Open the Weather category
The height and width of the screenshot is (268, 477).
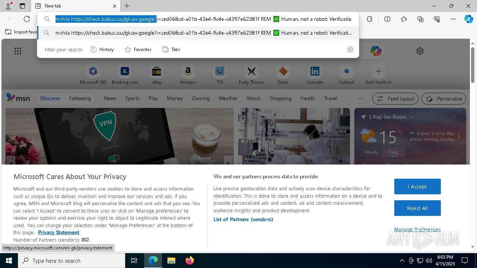[228, 98]
